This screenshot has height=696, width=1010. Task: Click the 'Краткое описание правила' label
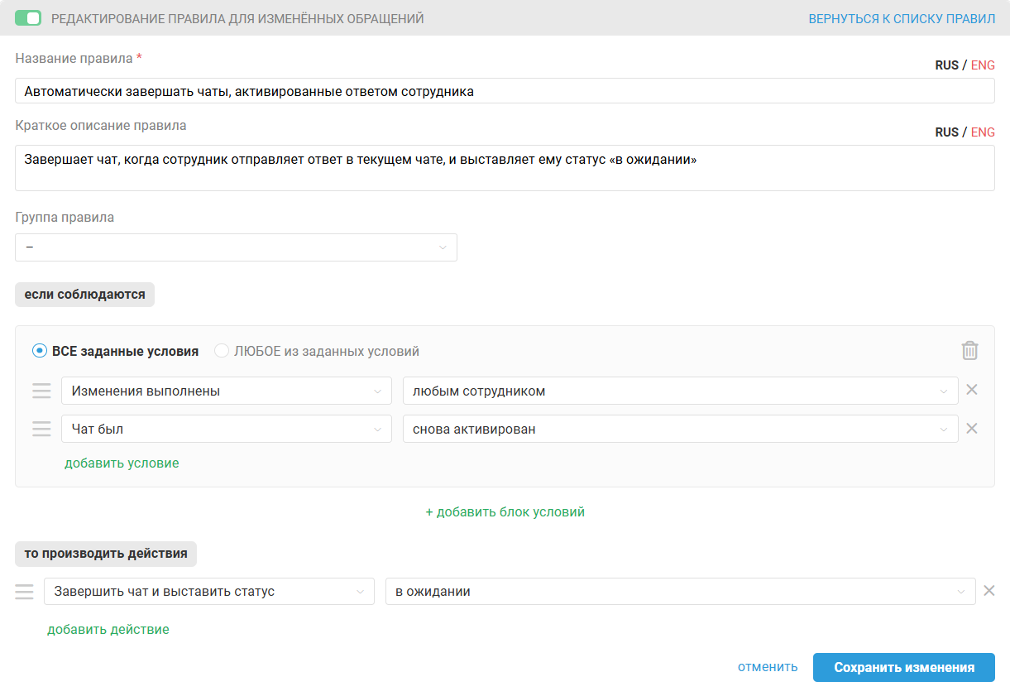[101, 126]
